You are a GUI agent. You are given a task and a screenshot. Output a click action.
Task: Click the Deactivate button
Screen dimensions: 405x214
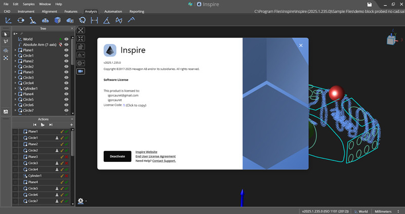click(117, 156)
